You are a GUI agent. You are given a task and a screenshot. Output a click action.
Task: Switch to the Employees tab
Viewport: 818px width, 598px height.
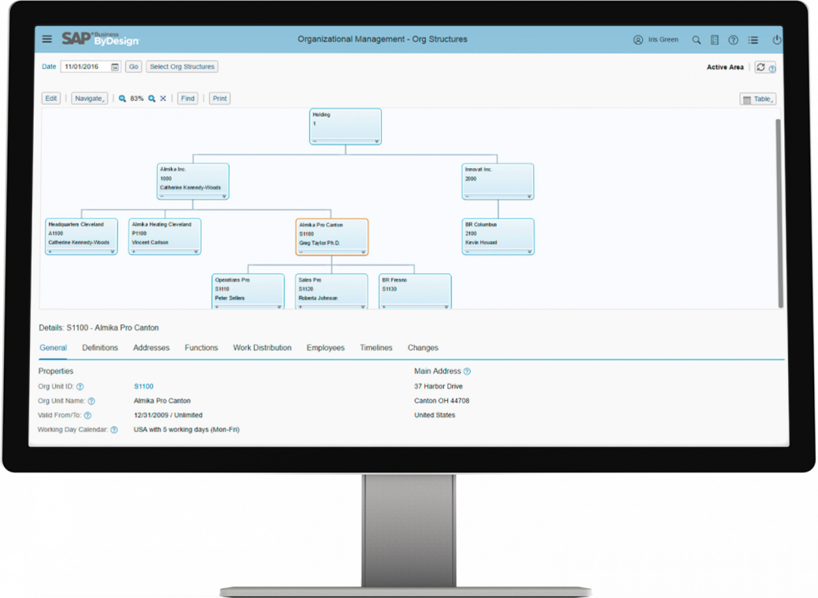(x=326, y=348)
